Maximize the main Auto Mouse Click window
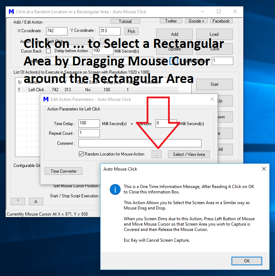This screenshot has height=276, width=275. pyautogui.click(x=219, y=11)
